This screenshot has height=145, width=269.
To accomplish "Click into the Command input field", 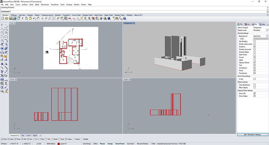I will [x=138, y=11].
